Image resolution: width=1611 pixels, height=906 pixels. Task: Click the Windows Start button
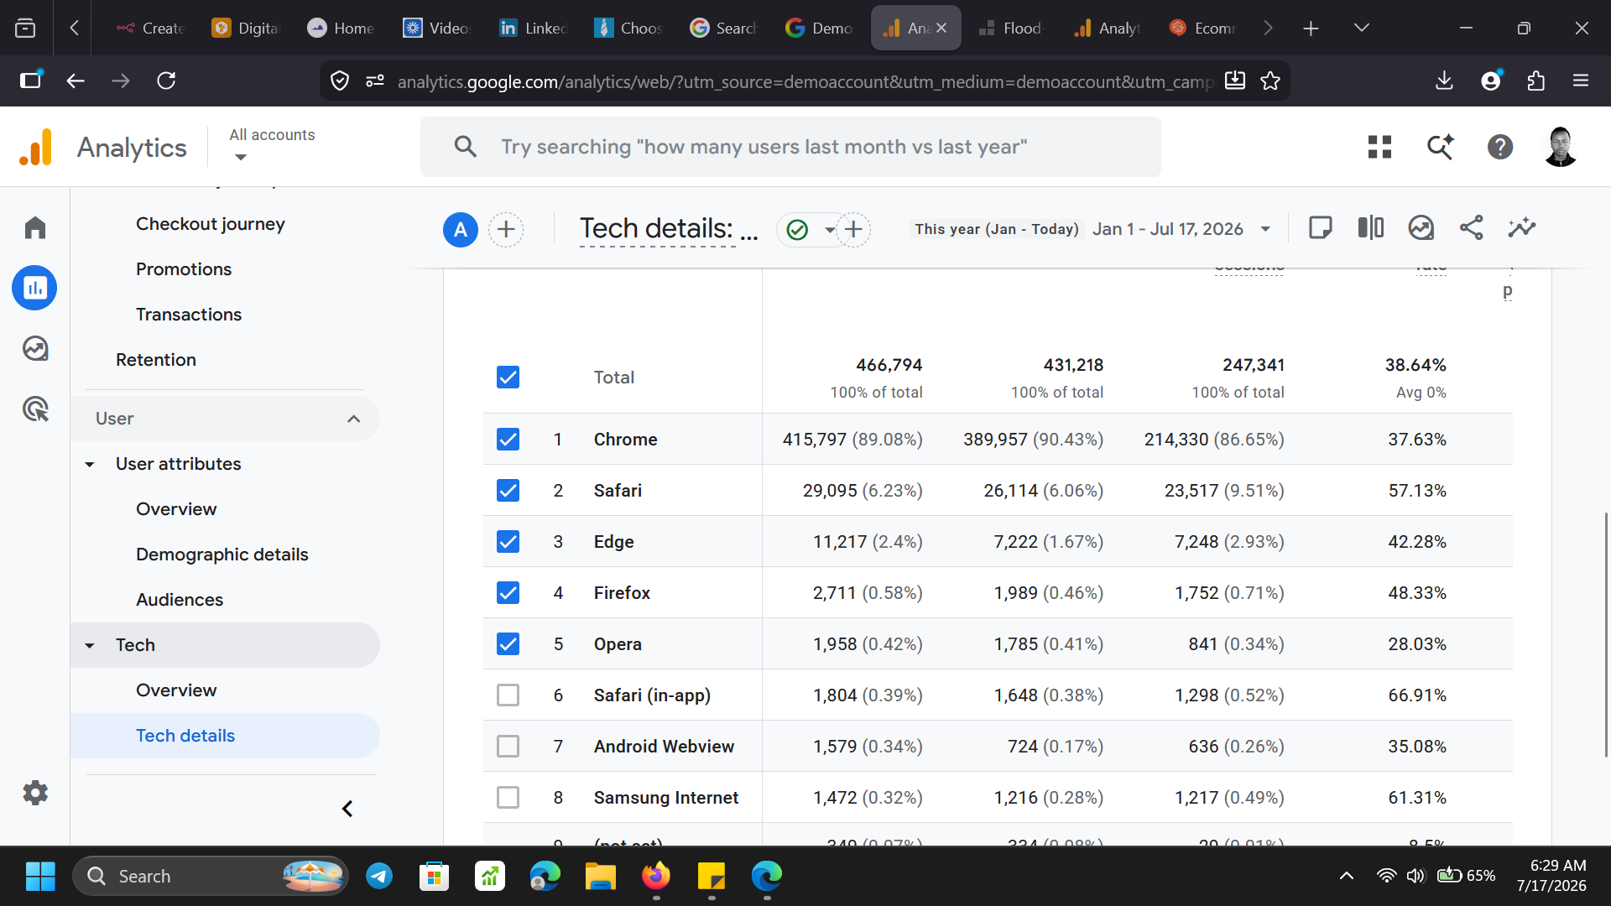pos(40,877)
